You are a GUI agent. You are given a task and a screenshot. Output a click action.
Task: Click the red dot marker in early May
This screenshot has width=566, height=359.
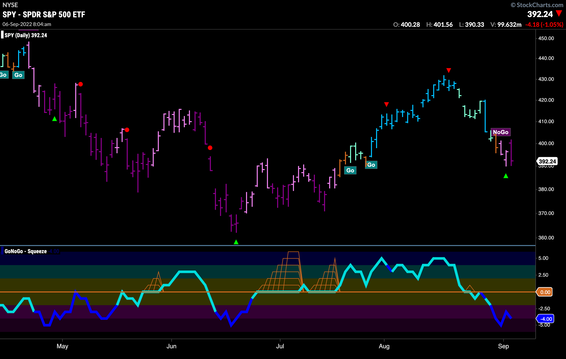click(x=81, y=84)
